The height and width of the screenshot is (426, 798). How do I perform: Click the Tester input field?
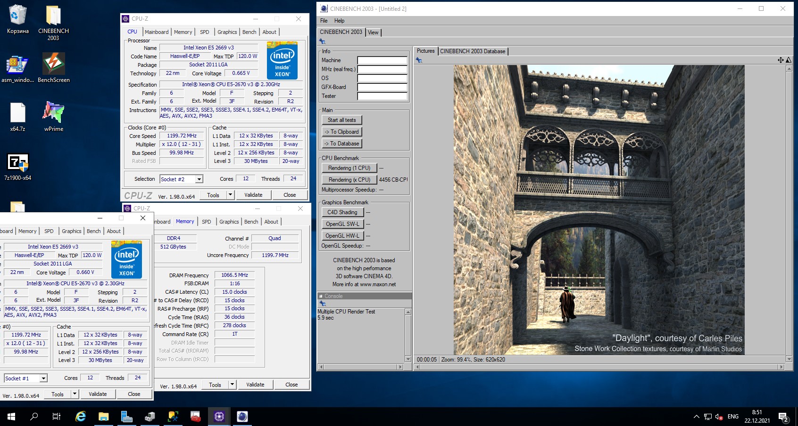coord(382,96)
